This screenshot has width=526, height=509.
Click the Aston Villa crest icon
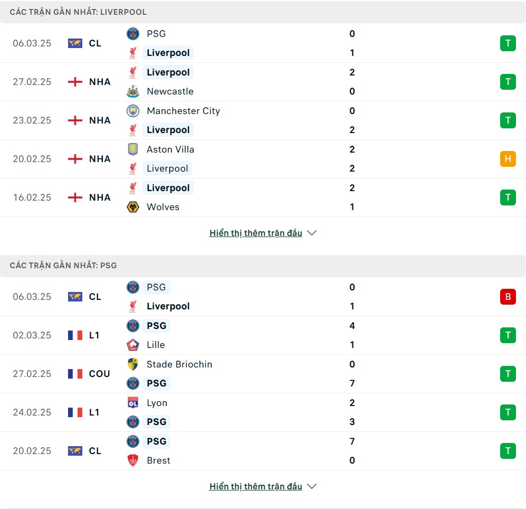click(x=133, y=149)
